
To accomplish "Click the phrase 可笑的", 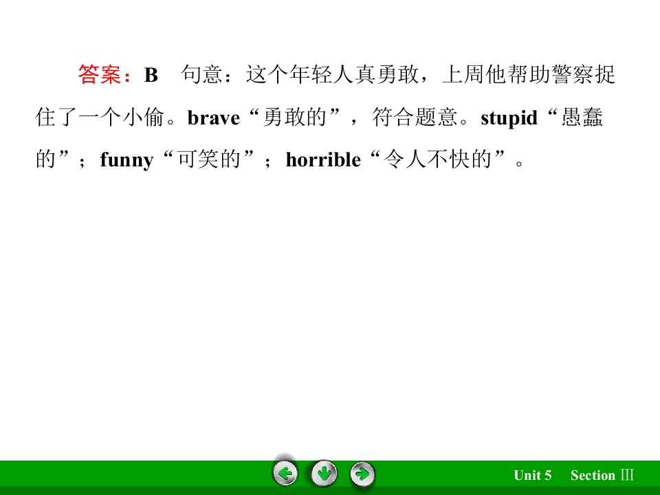I will (208, 159).
